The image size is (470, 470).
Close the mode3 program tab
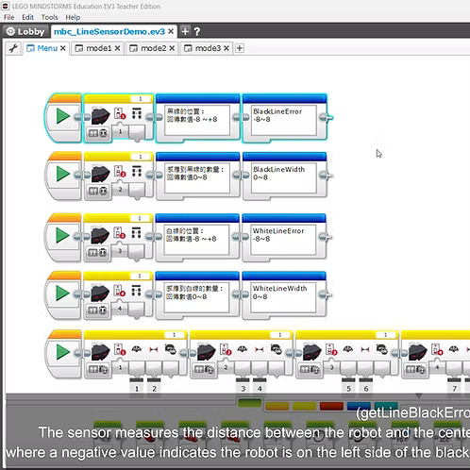click(227, 48)
